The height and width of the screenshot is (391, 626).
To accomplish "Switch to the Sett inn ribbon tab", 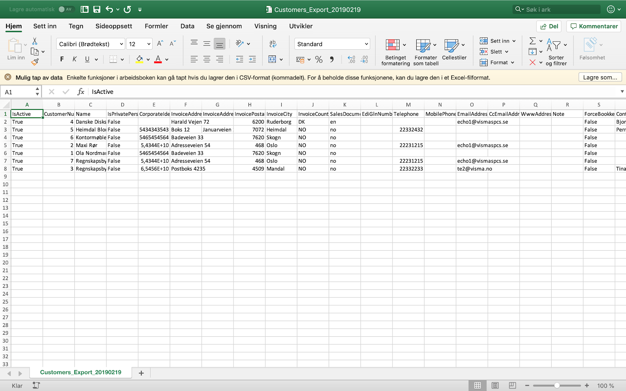I will [x=45, y=26].
